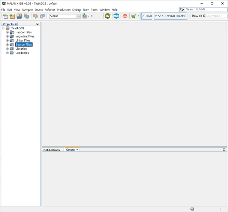Select the TestADC2 project label
This screenshot has height=212, width=228.
coord(18,28)
